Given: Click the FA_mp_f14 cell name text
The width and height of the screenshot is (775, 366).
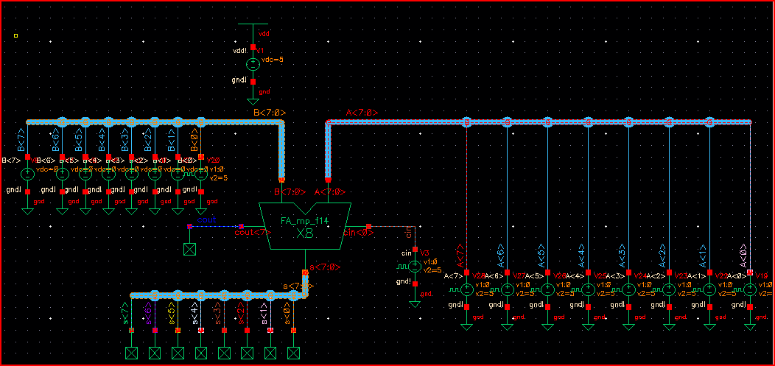Looking at the screenshot, I should click(305, 221).
